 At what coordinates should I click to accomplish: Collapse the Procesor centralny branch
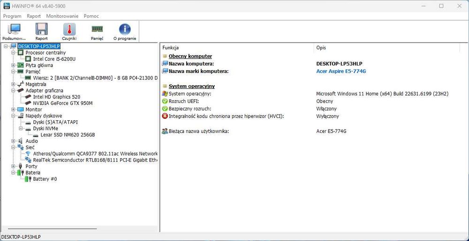13,52
